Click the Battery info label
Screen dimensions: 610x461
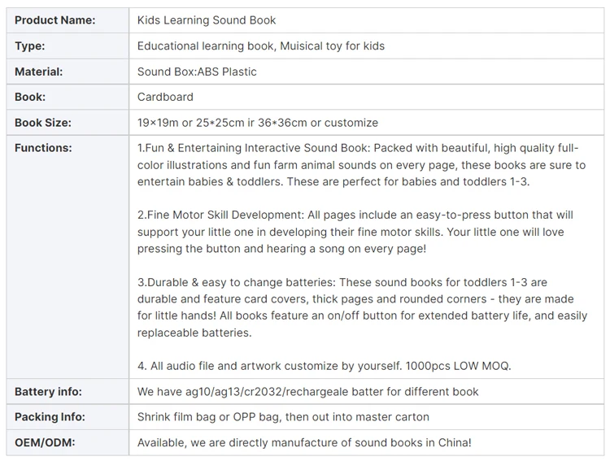[x=48, y=392]
